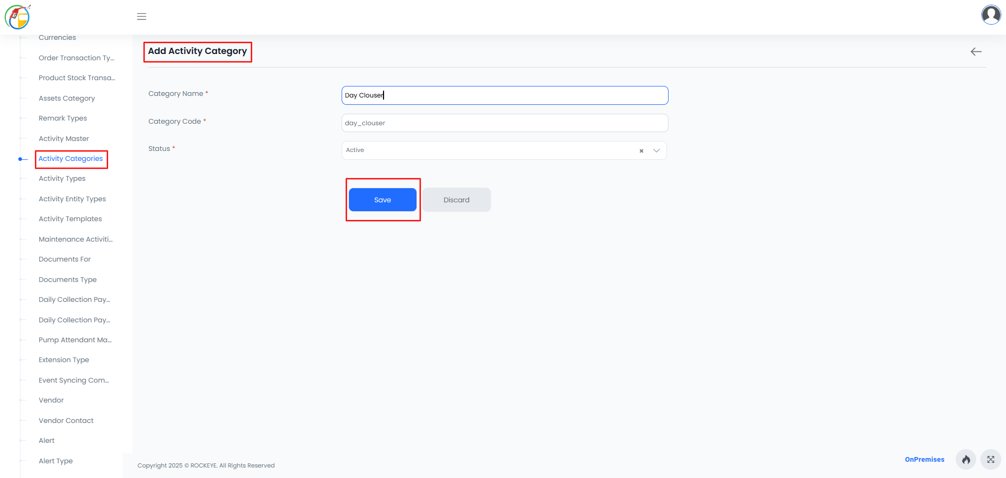This screenshot has width=1006, height=478.
Task: Click the fullscreen expand icon in the footer
Action: tap(991, 460)
